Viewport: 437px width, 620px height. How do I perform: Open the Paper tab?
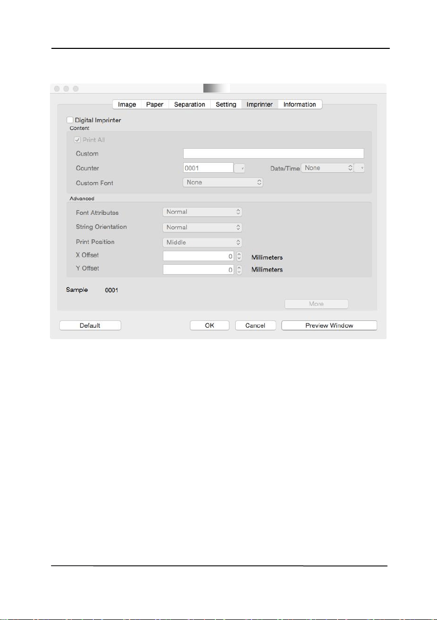[x=155, y=105]
